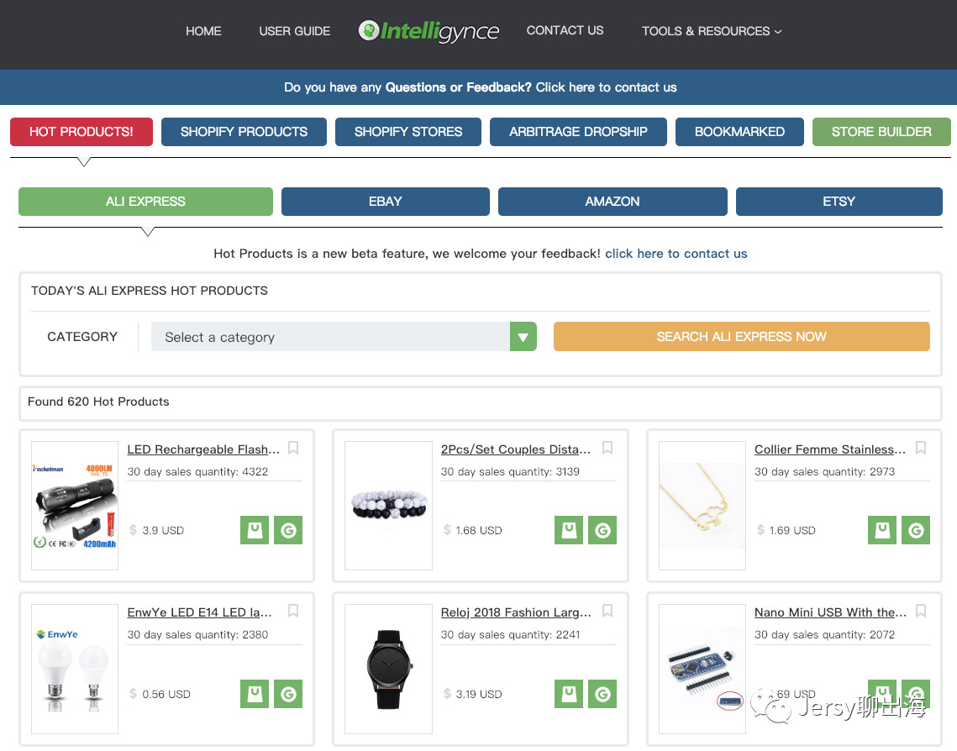The width and height of the screenshot is (957, 751).
Task: Open the Select a category dropdown
Action: [330, 337]
